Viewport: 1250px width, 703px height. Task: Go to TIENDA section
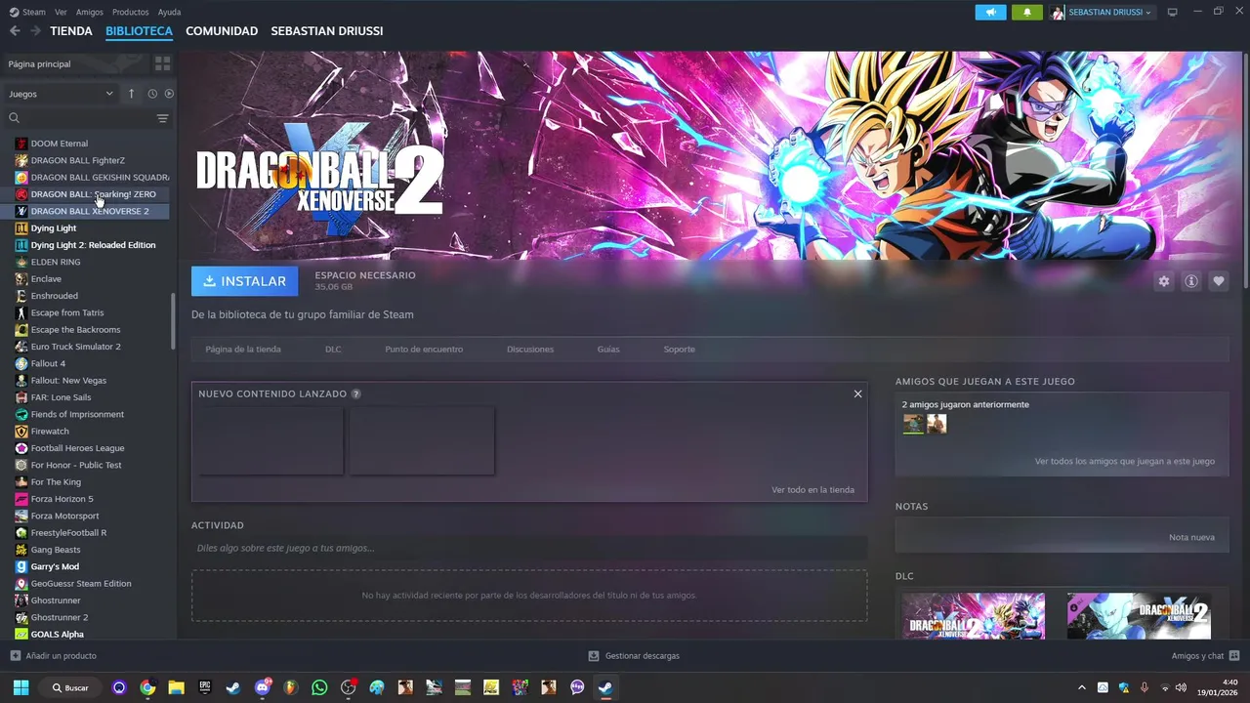(71, 31)
